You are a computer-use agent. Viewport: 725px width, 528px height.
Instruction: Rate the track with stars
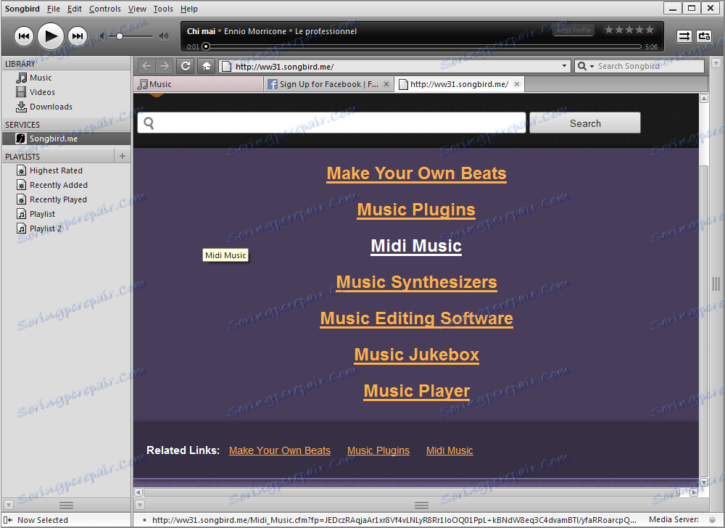(629, 30)
